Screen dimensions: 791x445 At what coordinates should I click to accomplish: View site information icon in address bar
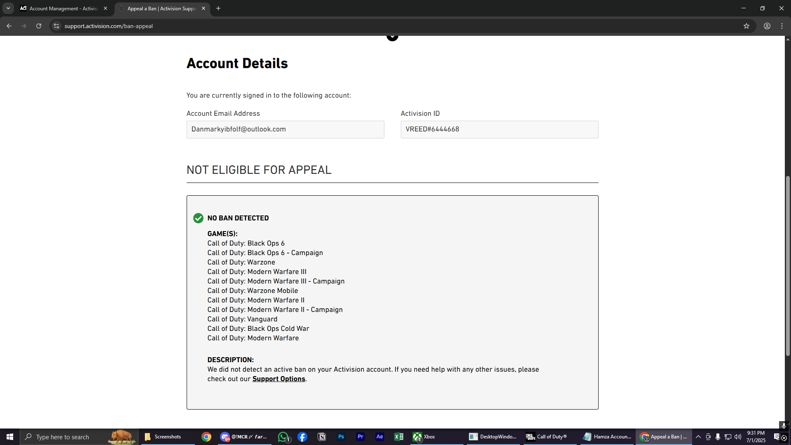pos(56,26)
